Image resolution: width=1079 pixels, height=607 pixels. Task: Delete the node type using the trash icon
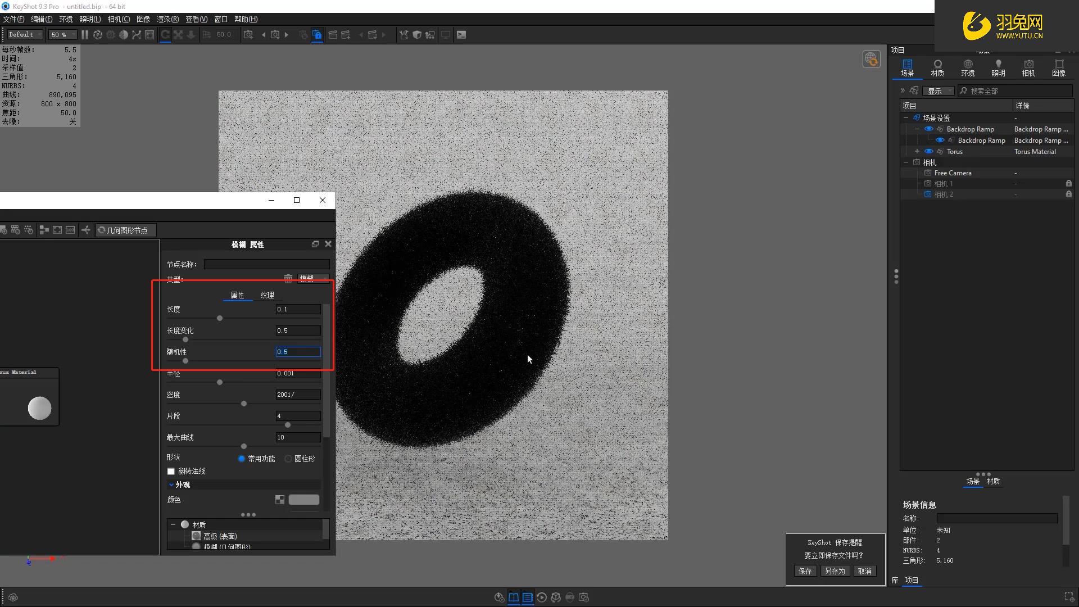point(288,279)
